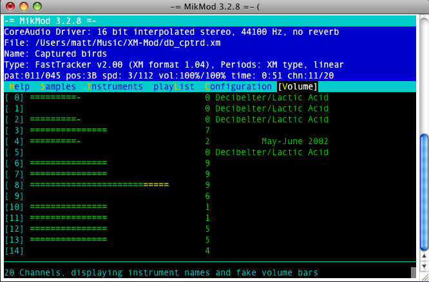Viewport: 429px width, 282px height.
Task: Click the 'May-June 2002' instrument name
Action: [x=295, y=142]
